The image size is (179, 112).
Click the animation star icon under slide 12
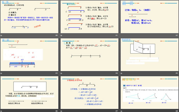click(121, 35)
